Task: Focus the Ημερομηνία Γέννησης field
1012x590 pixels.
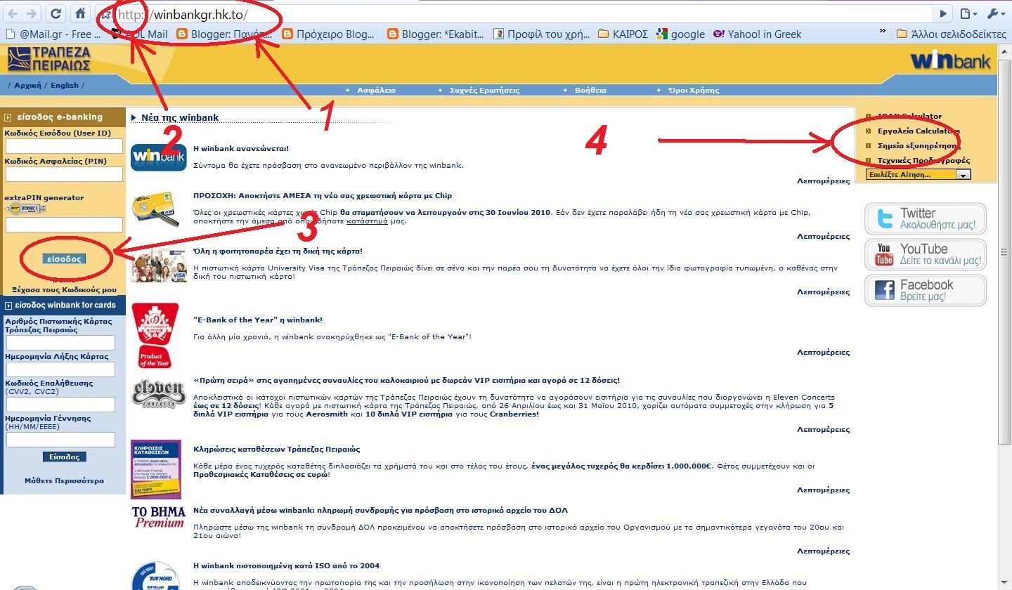Action: pos(60,440)
